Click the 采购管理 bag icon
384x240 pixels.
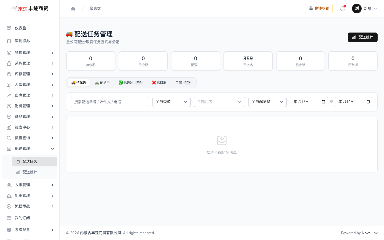(x=9, y=63)
